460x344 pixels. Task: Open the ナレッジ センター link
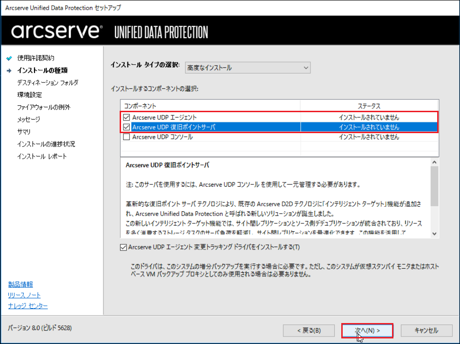pos(28,306)
